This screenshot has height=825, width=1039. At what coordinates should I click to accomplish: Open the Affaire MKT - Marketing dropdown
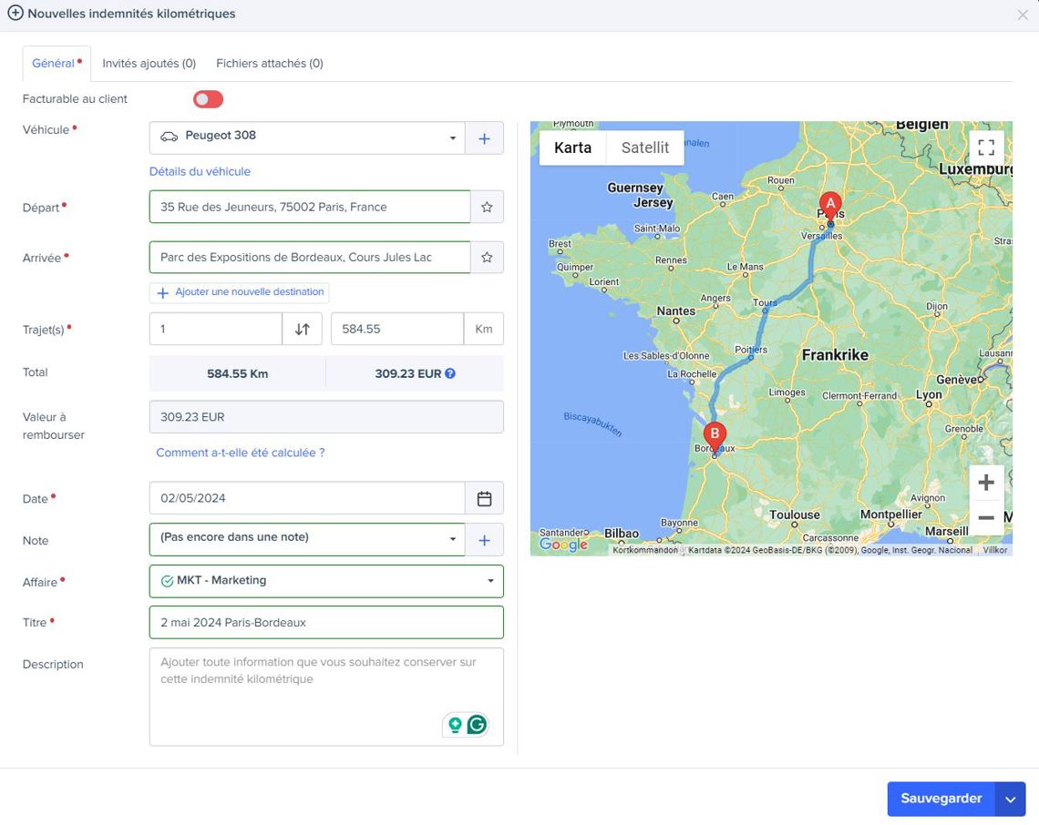[490, 581]
